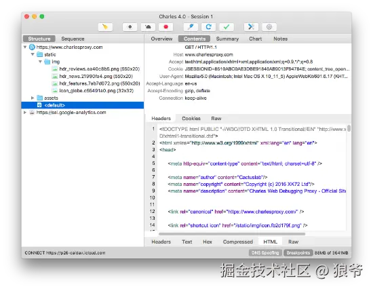This screenshot has width=373, height=289.
Task: Click image icon of icon_globe.c55491a0.png
Action: (55, 91)
